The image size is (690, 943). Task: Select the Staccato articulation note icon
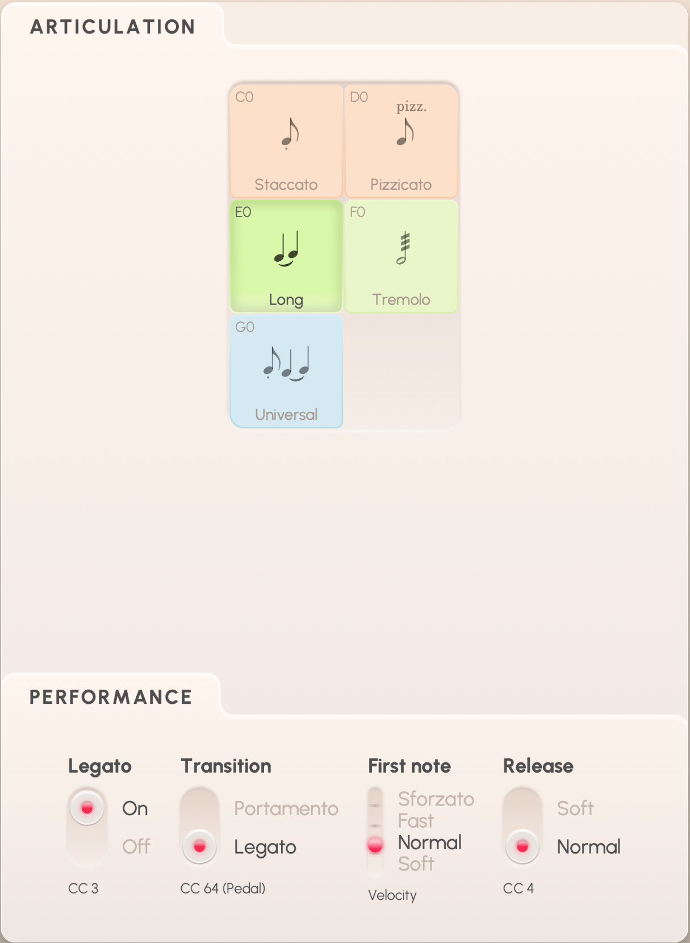click(x=290, y=133)
